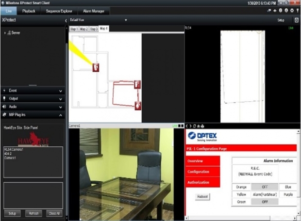Click the empty lower HawkEye list box
The image size is (301, 221).
click(33, 195)
